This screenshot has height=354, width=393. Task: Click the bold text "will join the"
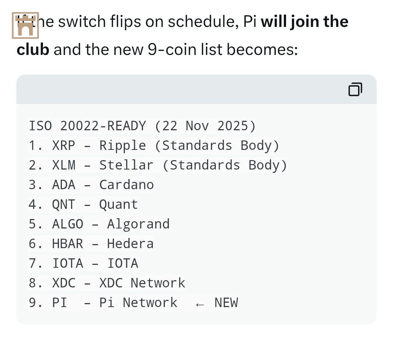305,22
